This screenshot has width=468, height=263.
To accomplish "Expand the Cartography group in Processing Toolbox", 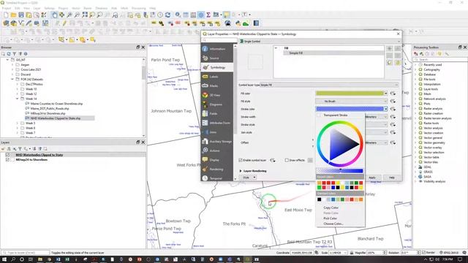I will pos(415,69).
